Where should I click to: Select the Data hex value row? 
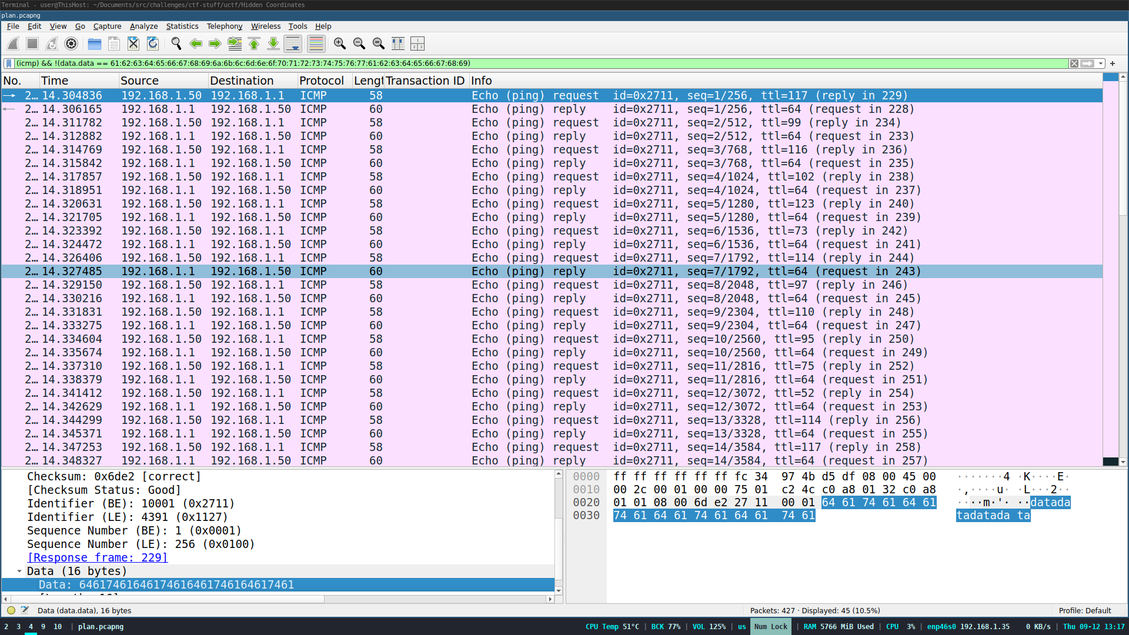click(278, 584)
